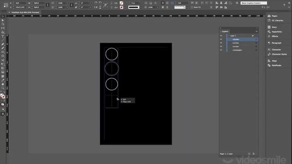Click the Flip Vertical icon
292x164 pixels.
tap(100, 7)
